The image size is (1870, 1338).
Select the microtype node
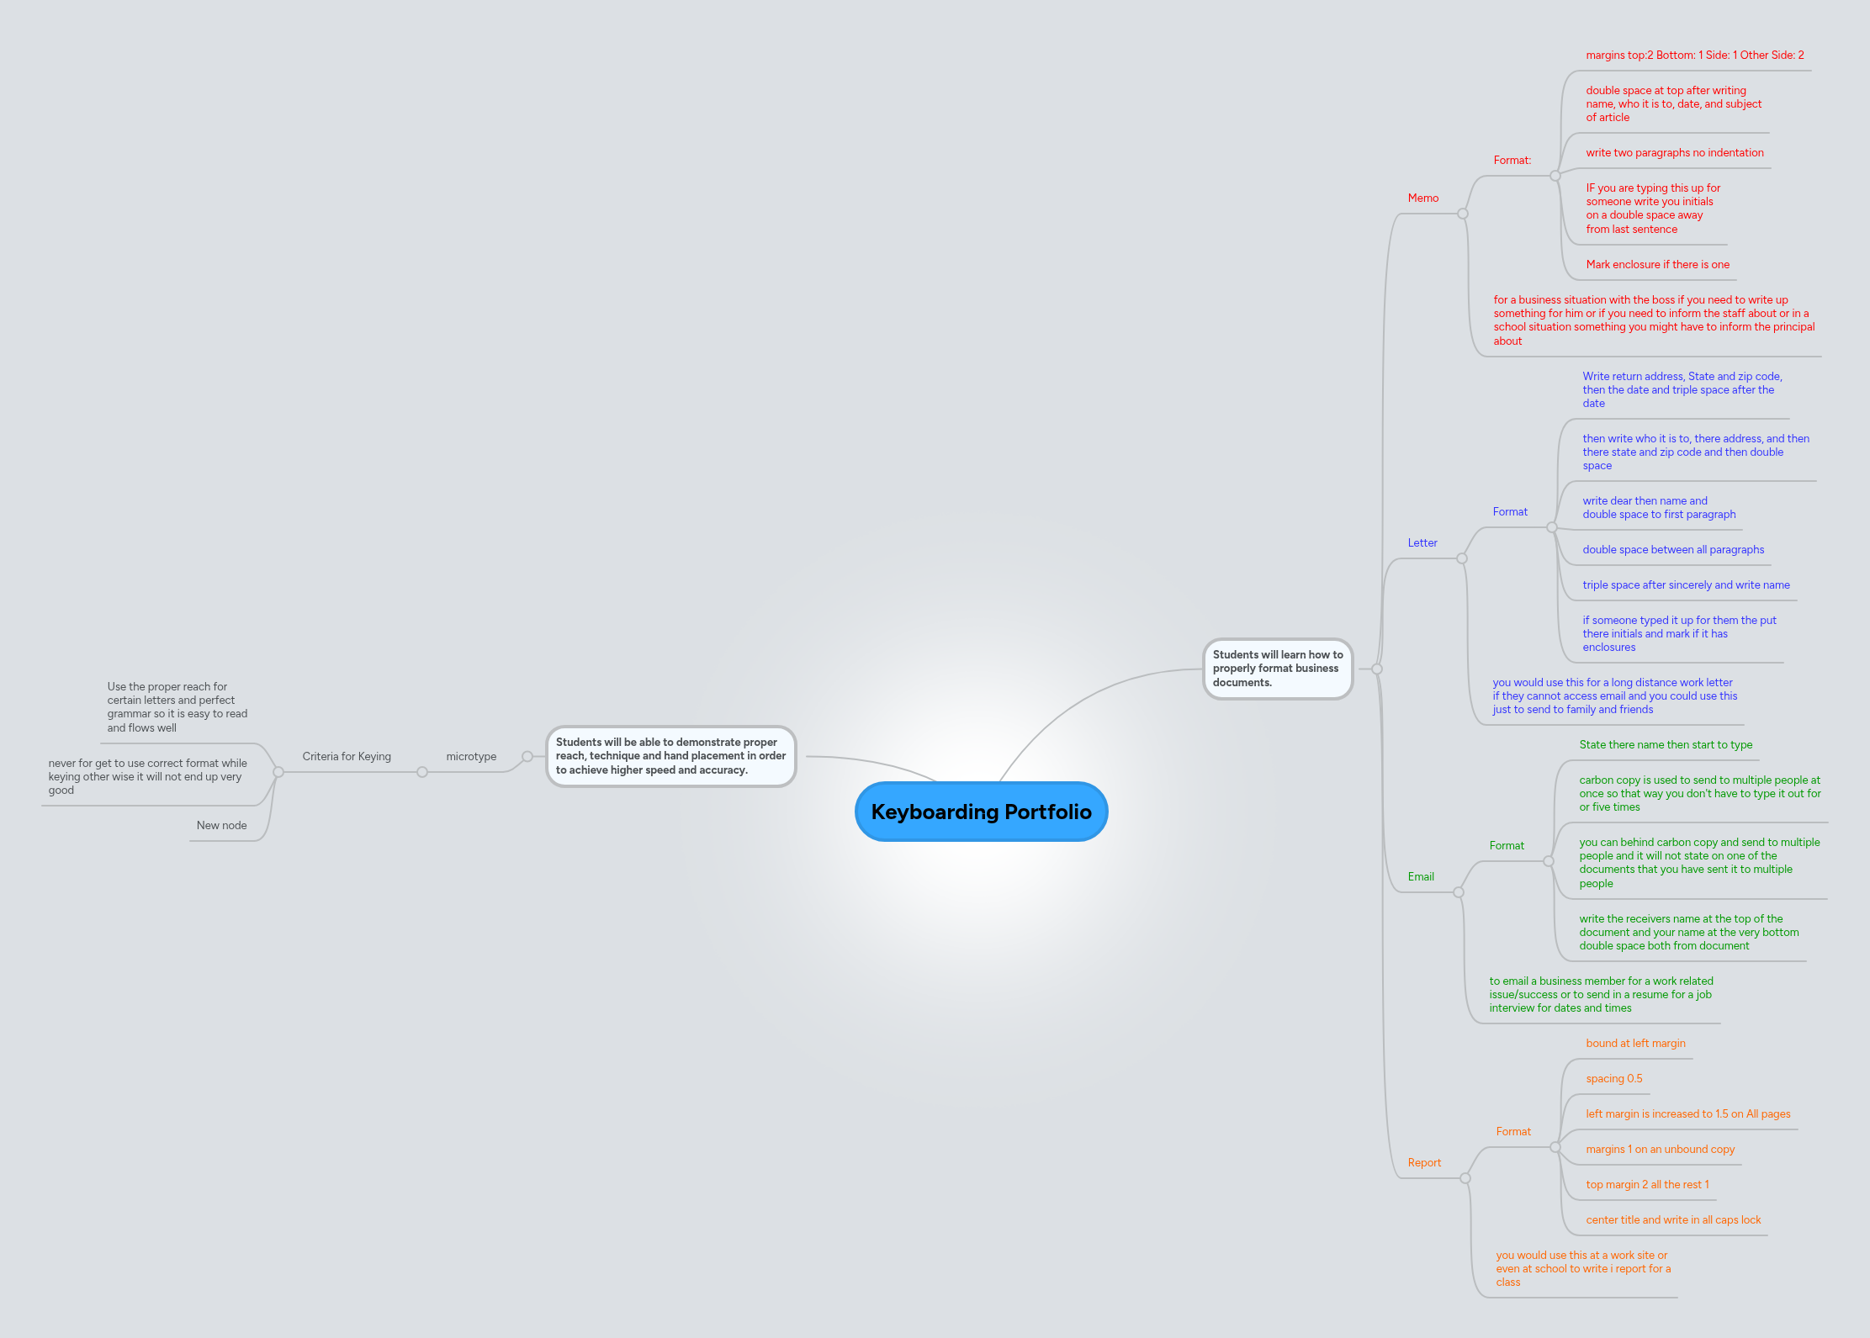(471, 757)
